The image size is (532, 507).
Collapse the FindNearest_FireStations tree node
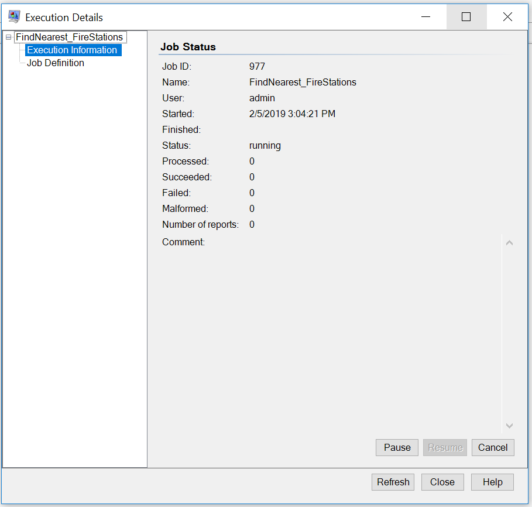[9, 37]
